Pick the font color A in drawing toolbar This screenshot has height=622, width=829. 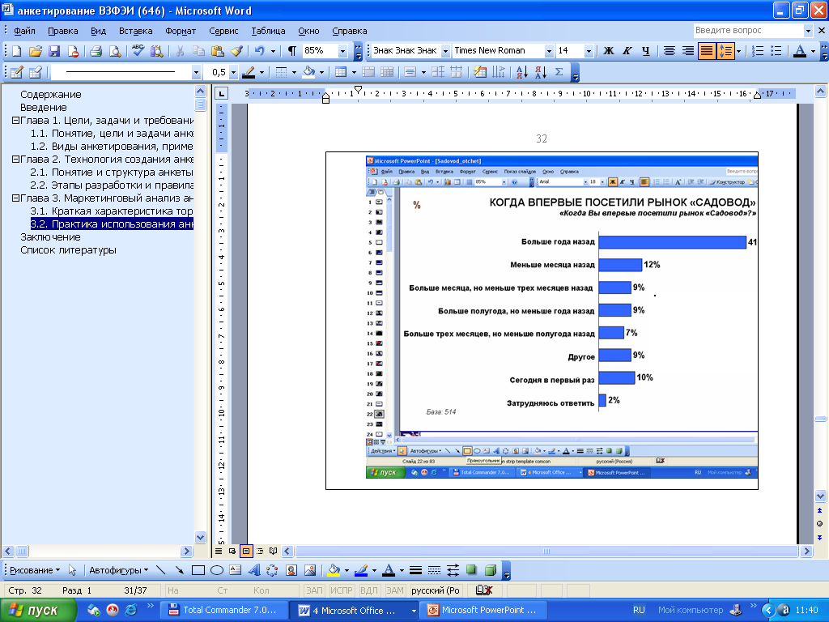pyautogui.click(x=389, y=570)
